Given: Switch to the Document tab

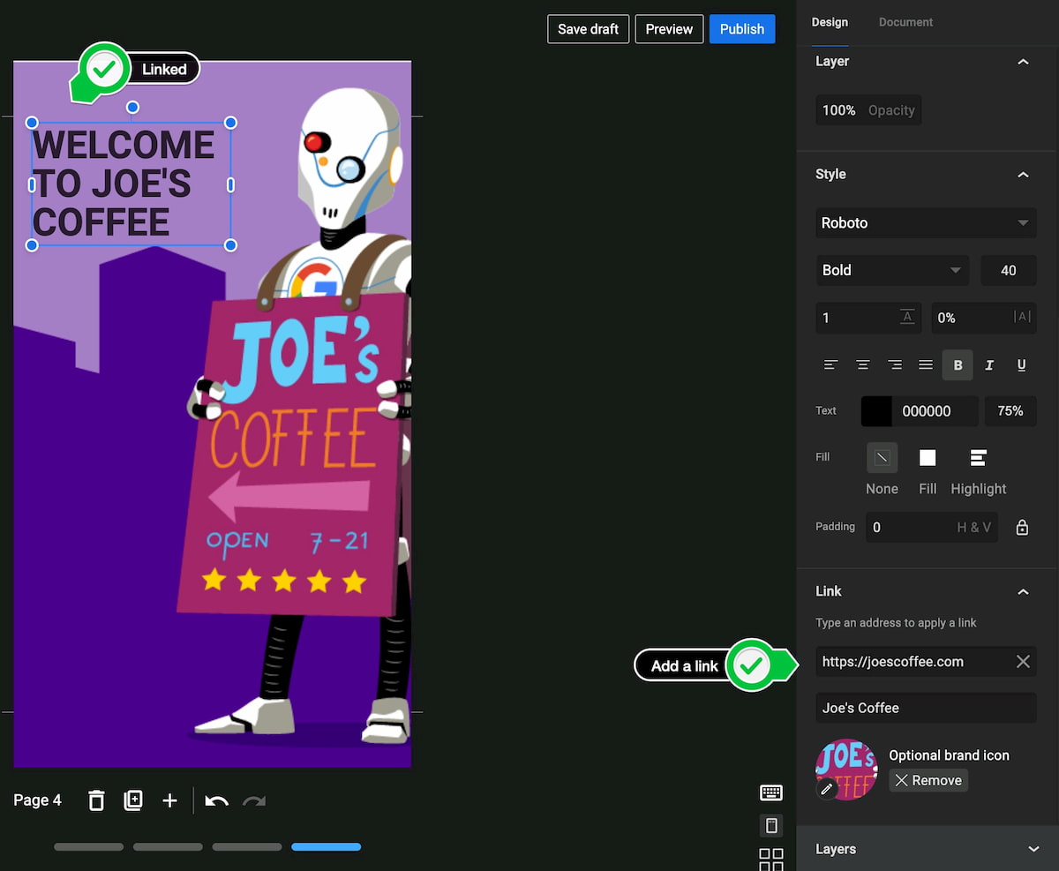Looking at the screenshot, I should [x=905, y=22].
